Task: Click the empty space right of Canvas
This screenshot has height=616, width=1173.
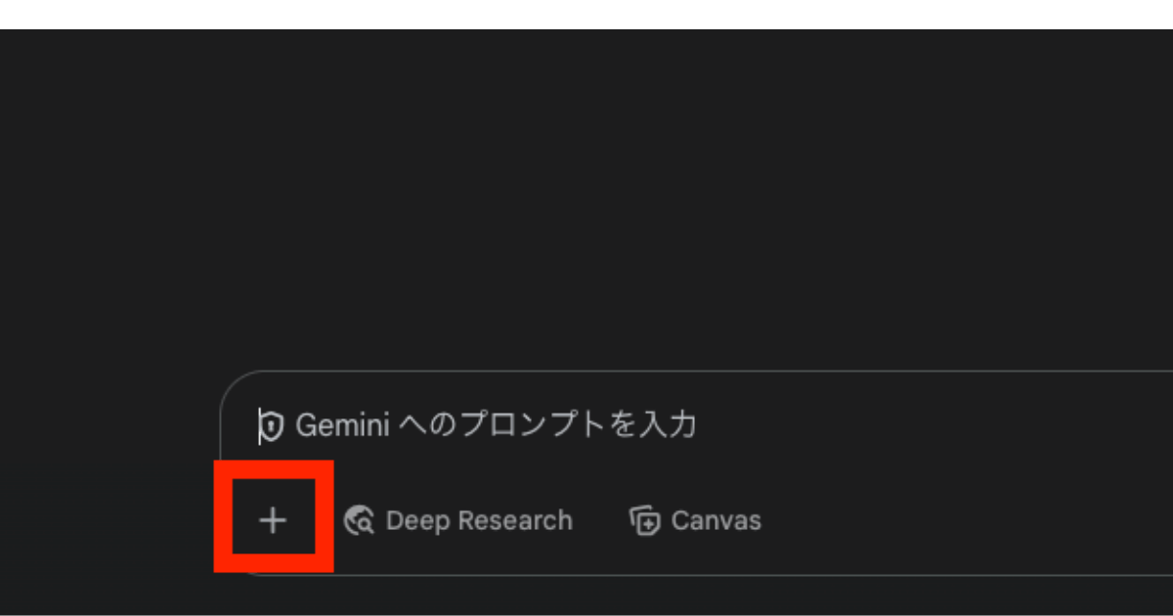Action: tap(968, 520)
